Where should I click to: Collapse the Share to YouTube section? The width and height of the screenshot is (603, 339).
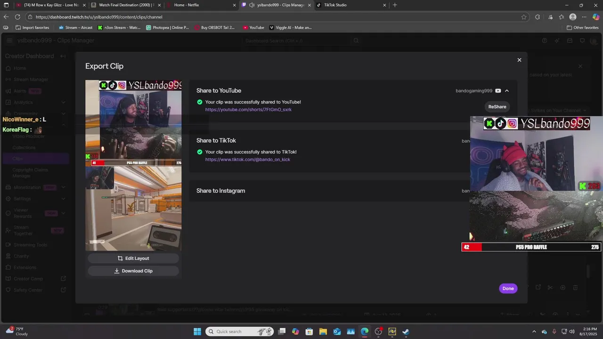[x=507, y=91]
